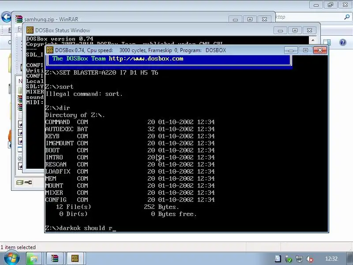353x265 pixels.
Task: Click the WinRAR icon in samhung.zip title bar
Action: click(x=19, y=19)
